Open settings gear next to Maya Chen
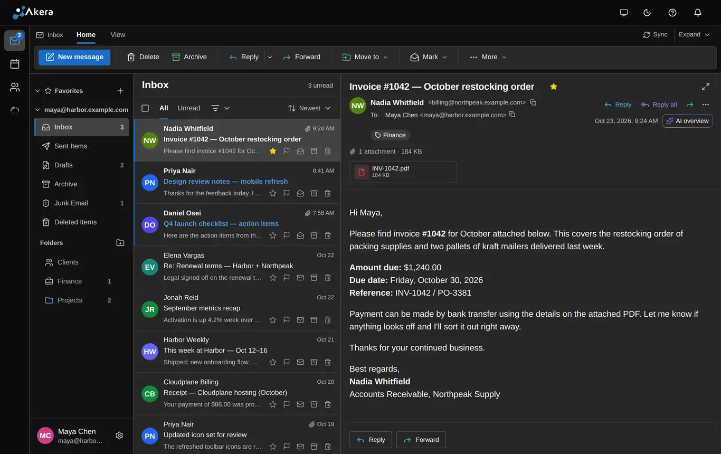Image resolution: width=721 pixels, height=454 pixels. (119, 436)
